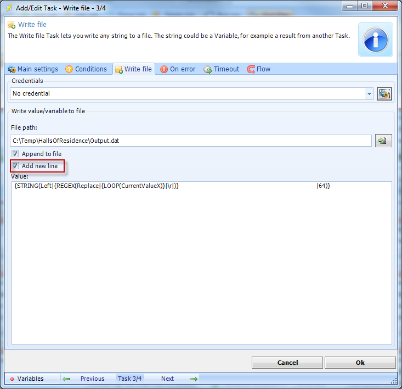The width and height of the screenshot is (402, 389).
Task: Click the title bar pencil icon
Action: pyautogui.click(x=9, y=7)
